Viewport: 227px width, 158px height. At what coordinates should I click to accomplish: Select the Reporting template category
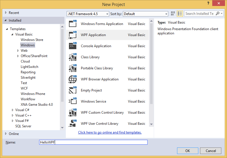28,72
